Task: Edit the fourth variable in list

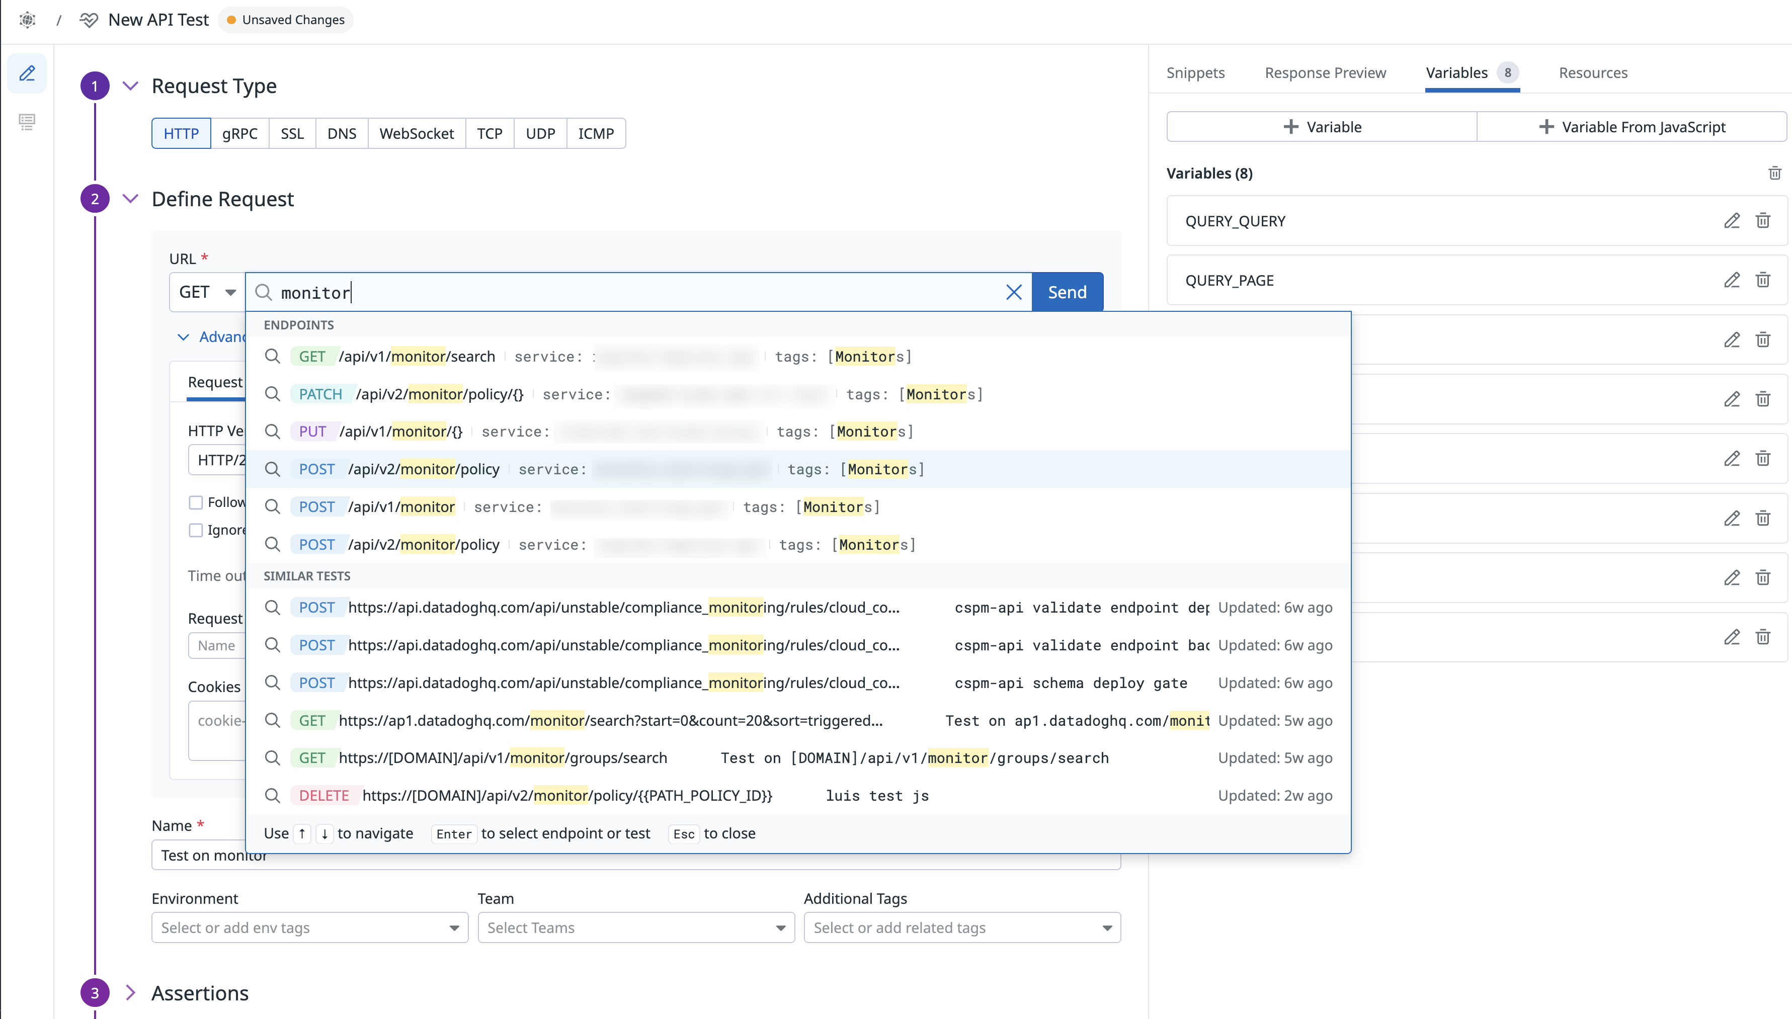Action: 1732,400
